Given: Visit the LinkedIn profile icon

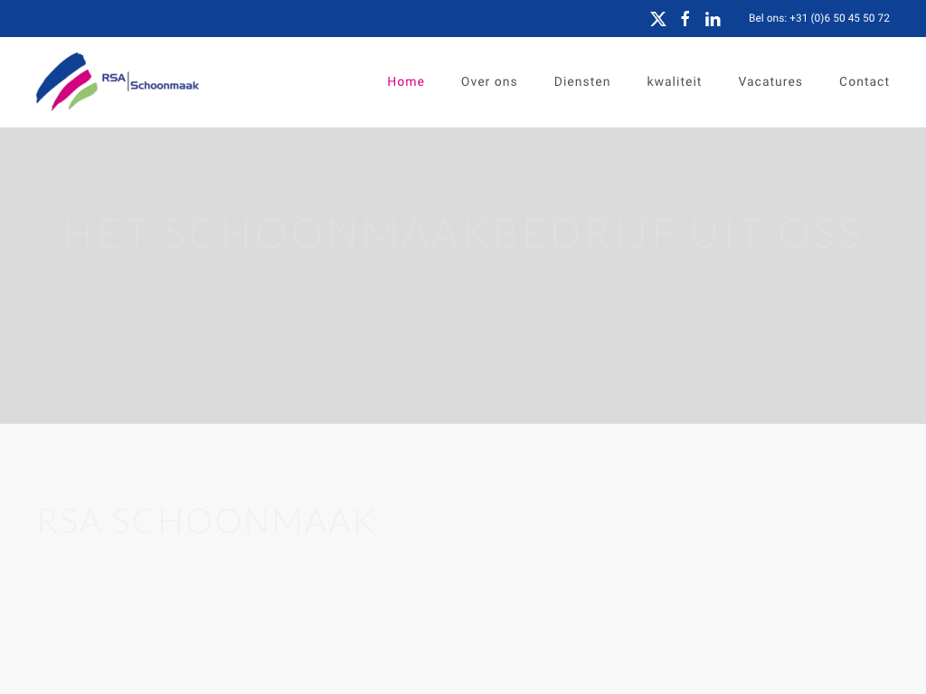Looking at the screenshot, I should 713,19.
